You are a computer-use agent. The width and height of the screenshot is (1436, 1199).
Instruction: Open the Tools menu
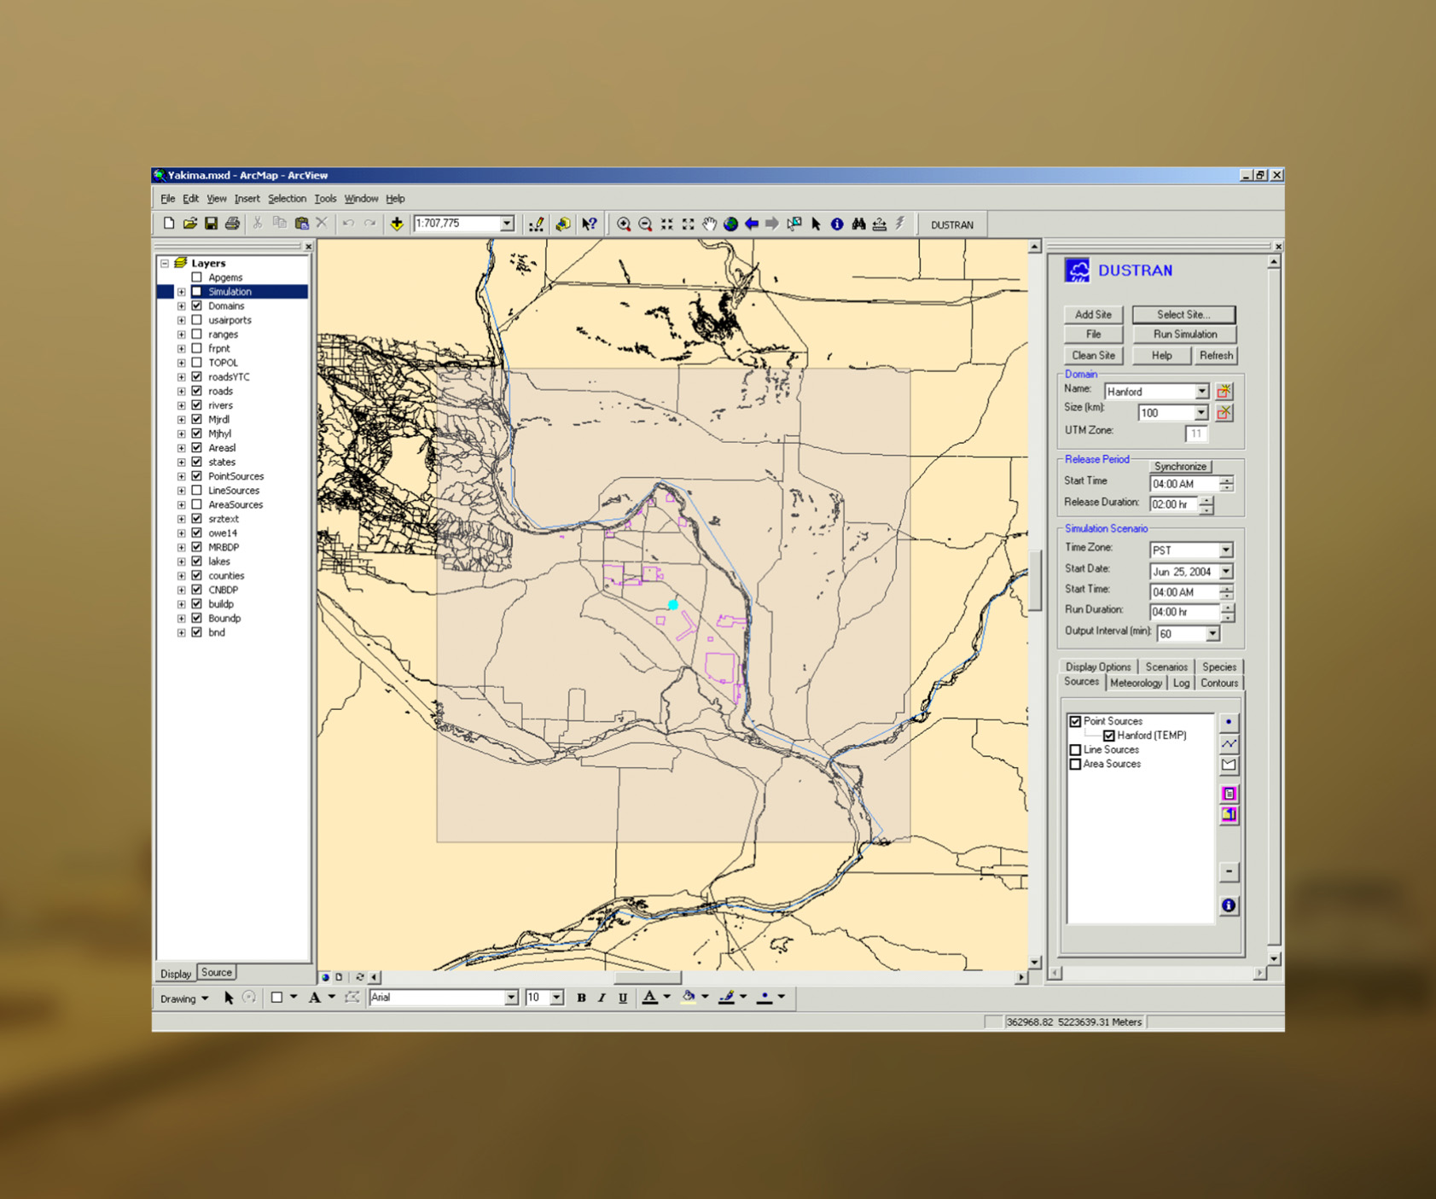[x=325, y=199]
